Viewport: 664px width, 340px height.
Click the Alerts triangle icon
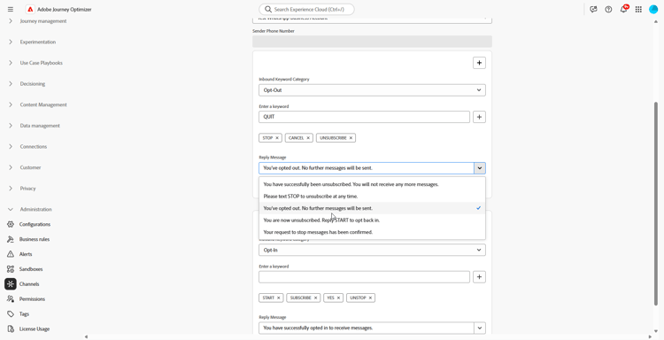[x=11, y=254]
